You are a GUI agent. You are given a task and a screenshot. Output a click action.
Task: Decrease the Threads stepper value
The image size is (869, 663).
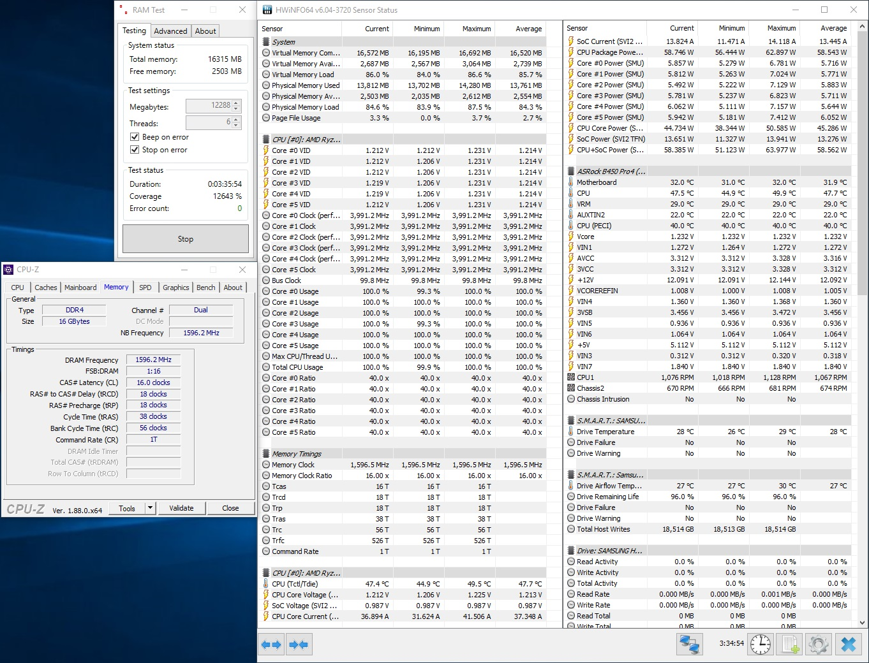point(236,125)
